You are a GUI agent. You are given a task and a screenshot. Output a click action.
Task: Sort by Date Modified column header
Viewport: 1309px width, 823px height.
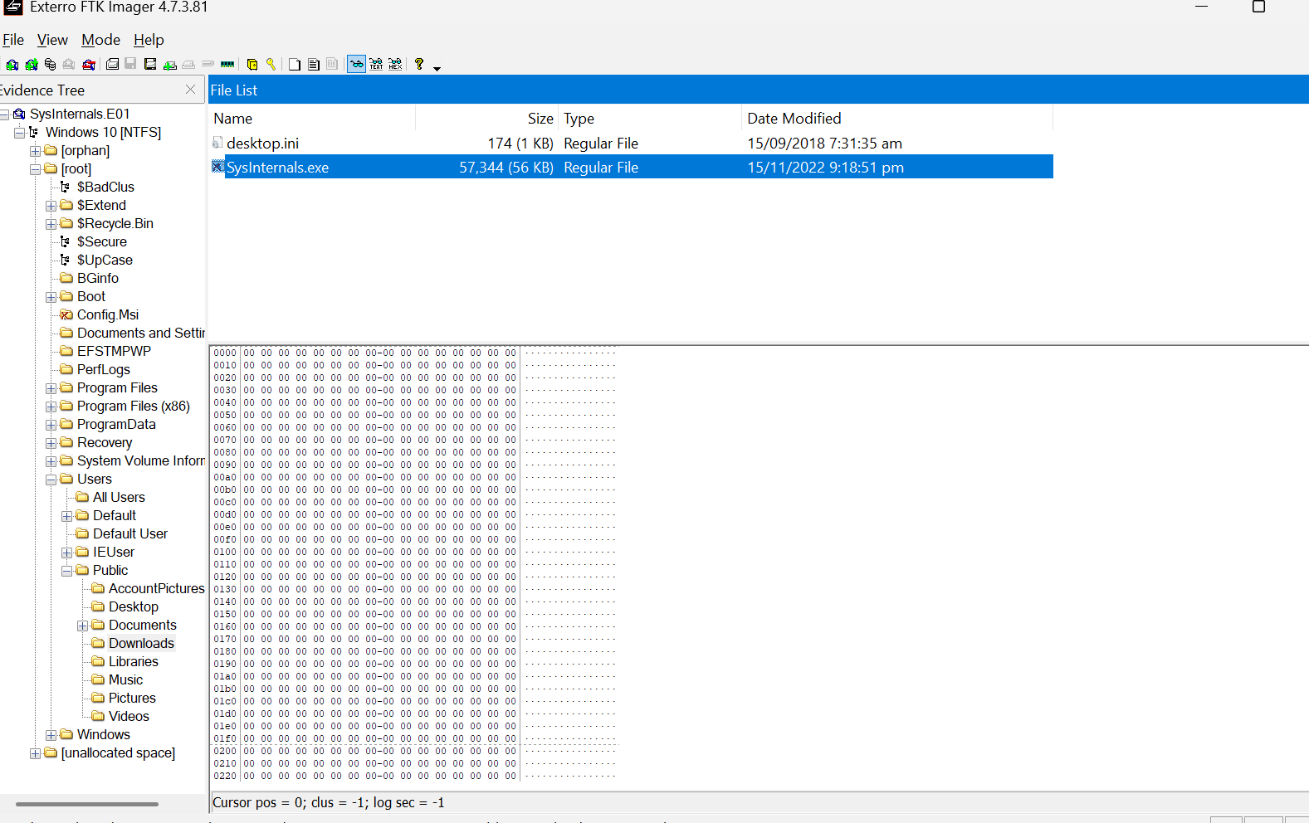897,119
